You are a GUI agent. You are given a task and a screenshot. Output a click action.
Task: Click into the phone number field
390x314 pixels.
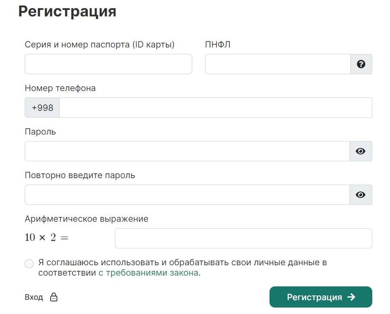pyautogui.click(x=216, y=107)
